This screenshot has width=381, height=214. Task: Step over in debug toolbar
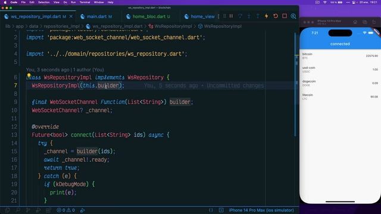coord(240,16)
